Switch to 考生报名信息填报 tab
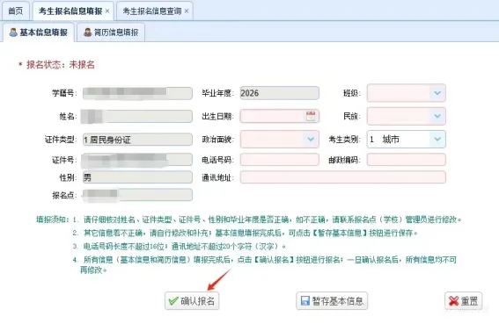Screen dimensions: 499x324 70,11
